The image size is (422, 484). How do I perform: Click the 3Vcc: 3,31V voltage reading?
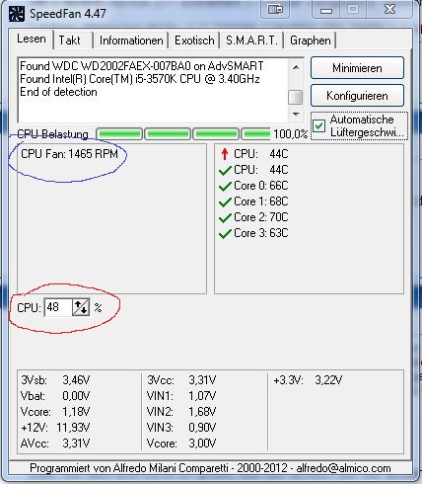[181, 380]
